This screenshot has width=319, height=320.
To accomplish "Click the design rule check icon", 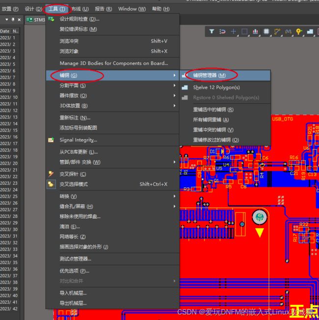I will point(51,19).
